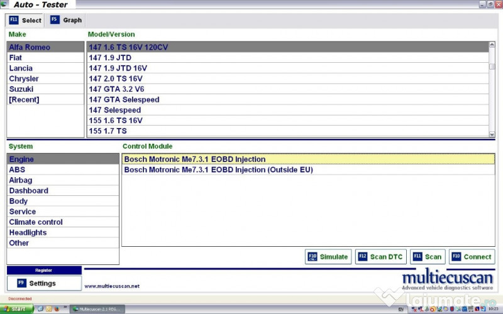Pick Chrysler from the Make list
This screenshot has width=503, height=314.
pos(45,78)
